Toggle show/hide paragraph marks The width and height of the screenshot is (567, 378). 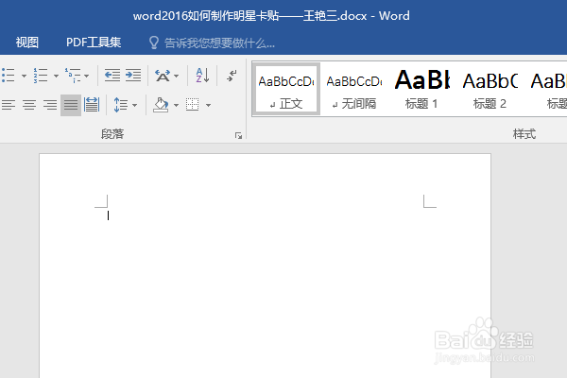pyautogui.click(x=232, y=76)
